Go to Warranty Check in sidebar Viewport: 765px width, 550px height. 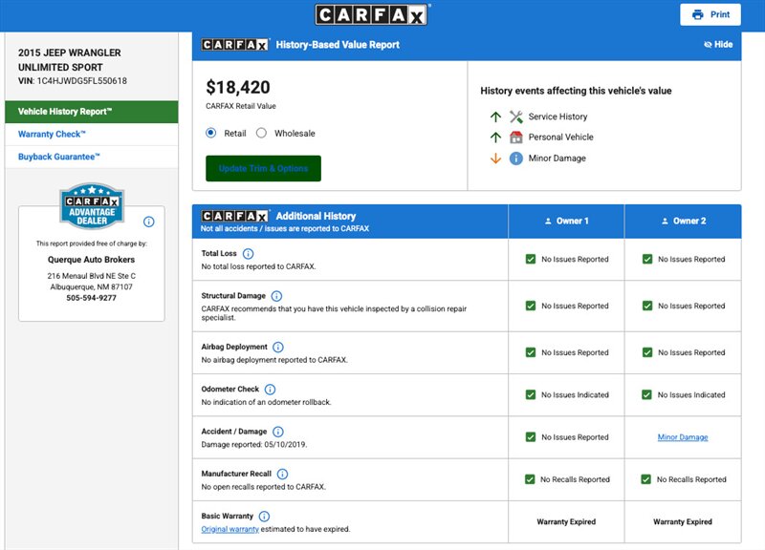click(53, 135)
